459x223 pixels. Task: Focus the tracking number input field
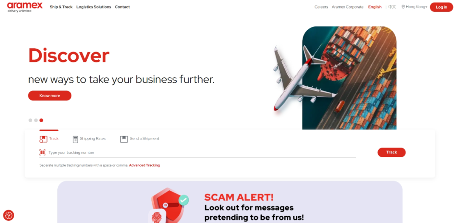click(202, 152)
